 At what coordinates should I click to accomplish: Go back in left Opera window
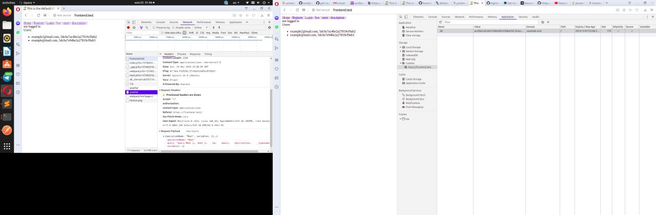[x=25, y=15]
